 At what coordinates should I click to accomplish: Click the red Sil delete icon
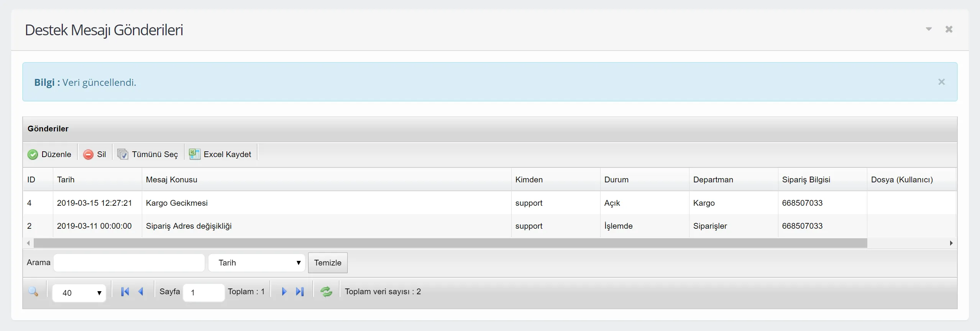point(88,154)
